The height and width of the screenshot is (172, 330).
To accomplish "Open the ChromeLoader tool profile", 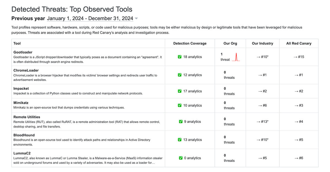I will click(x=26, y=70).
